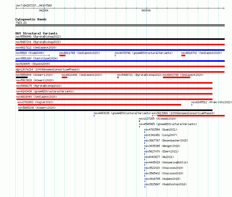Click the blue bar below nsv6617112

(x=120, y=50)
